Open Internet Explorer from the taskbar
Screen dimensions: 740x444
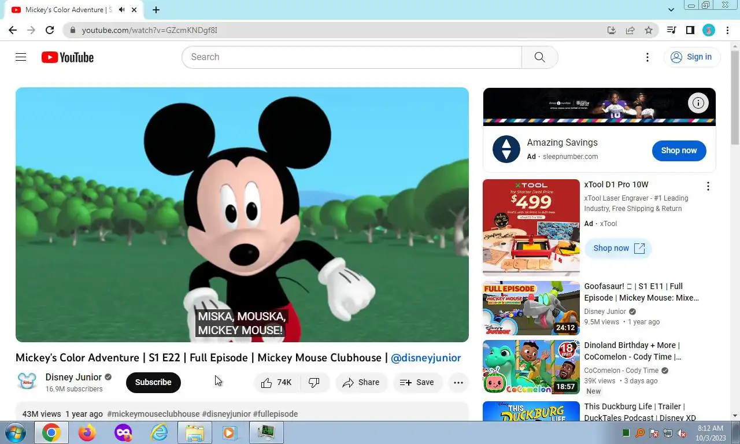(158, 432)
